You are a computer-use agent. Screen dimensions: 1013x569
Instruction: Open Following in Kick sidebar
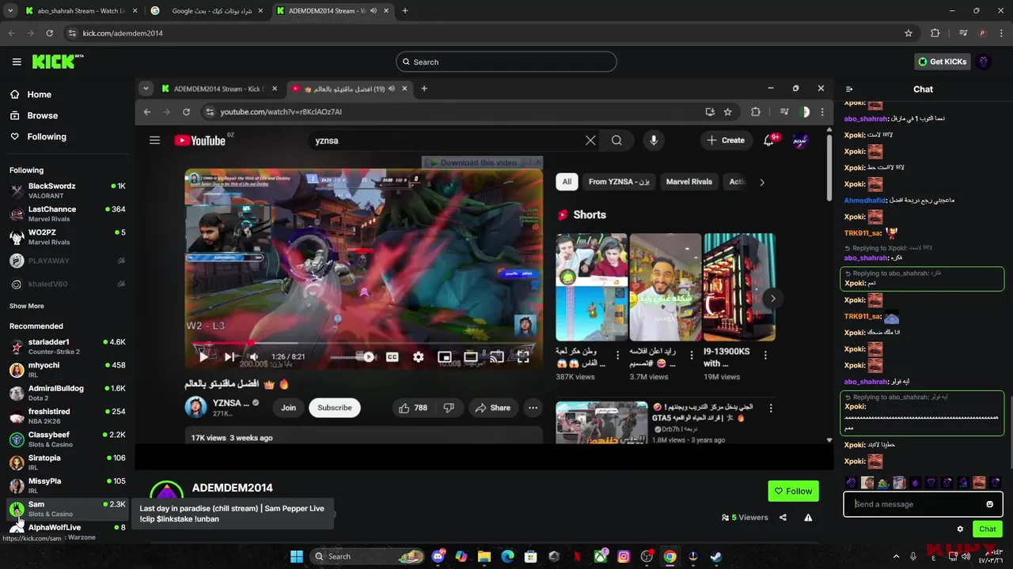[x=47, y=137]
